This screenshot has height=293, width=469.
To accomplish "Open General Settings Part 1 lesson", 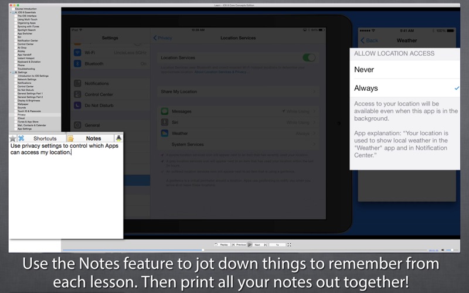I will [30, 94].
